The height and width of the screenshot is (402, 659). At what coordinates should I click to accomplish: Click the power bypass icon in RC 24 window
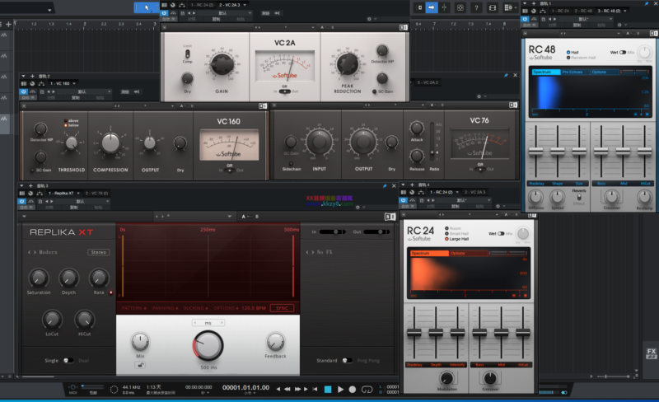[404, 200]
